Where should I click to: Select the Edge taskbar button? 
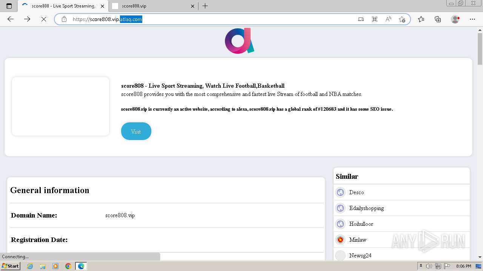coord(81,266)
